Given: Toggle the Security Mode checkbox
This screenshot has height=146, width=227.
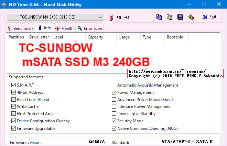Looking at the screenshot, I should tap(114, 121).
